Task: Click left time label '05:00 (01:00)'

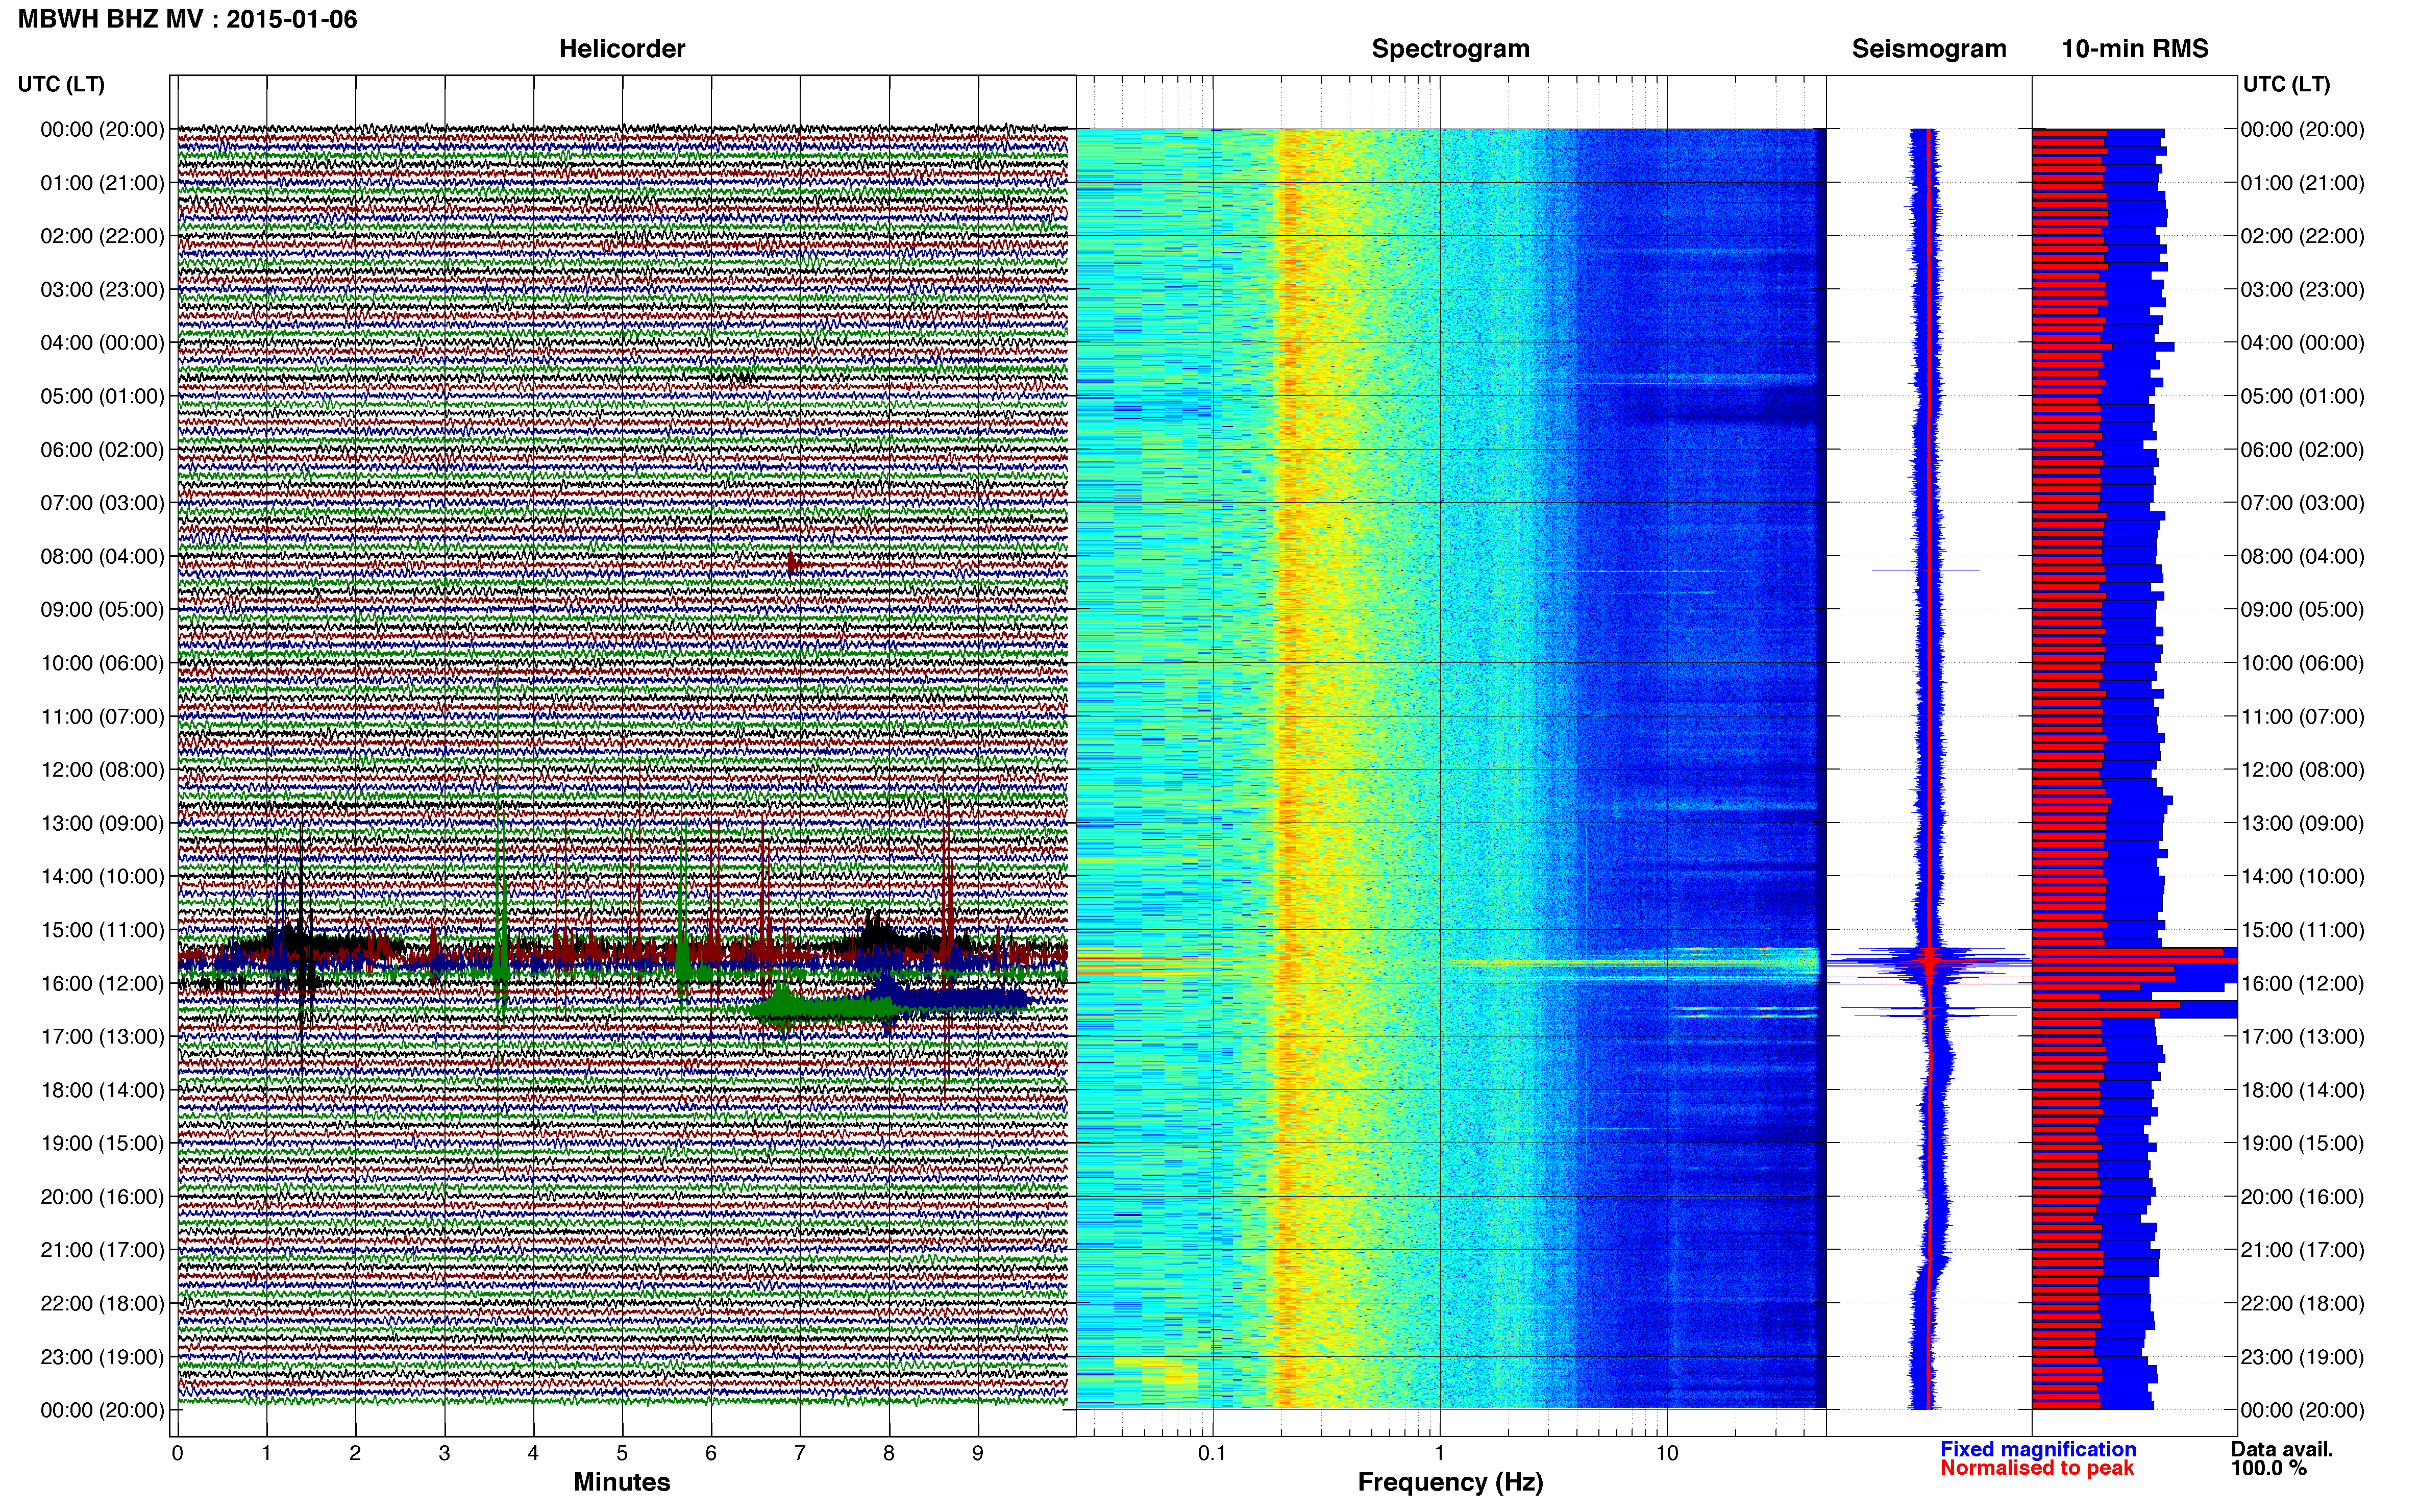Action: tap(102, 396)
